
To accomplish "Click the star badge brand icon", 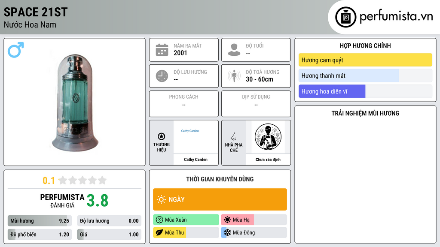I will 162,136.
